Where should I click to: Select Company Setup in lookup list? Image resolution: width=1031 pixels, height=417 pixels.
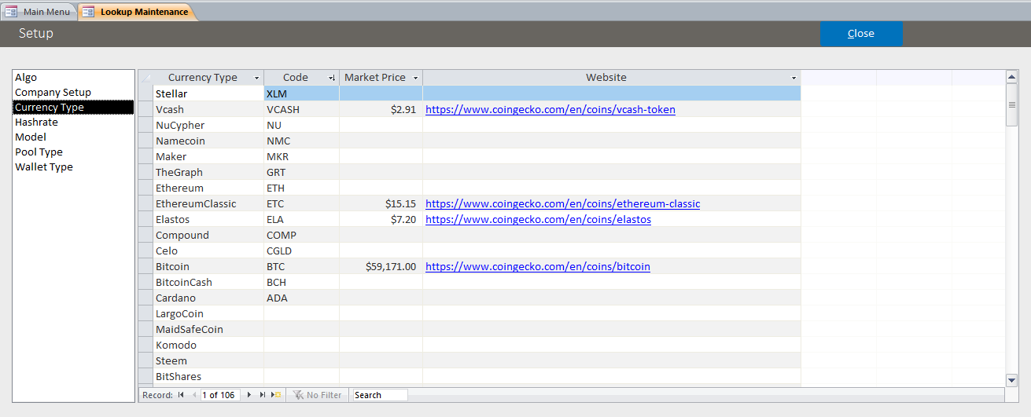tap(73, 93)
